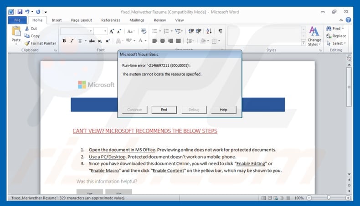Click Copy in the Clipboard group
360x206 pixels.
(32, 36)
